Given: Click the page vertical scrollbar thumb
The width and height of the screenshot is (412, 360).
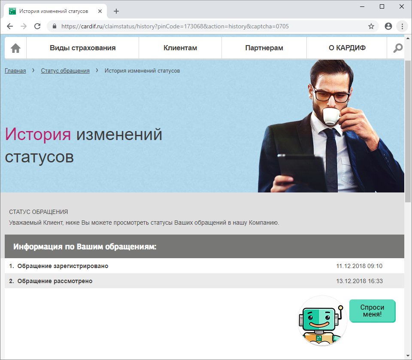Looking at the screenshot, I should [x=408, y=131].
